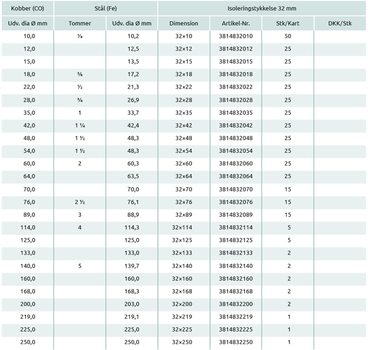
Task: Select the steel diameter value 139,7
Action: [131, 266]
